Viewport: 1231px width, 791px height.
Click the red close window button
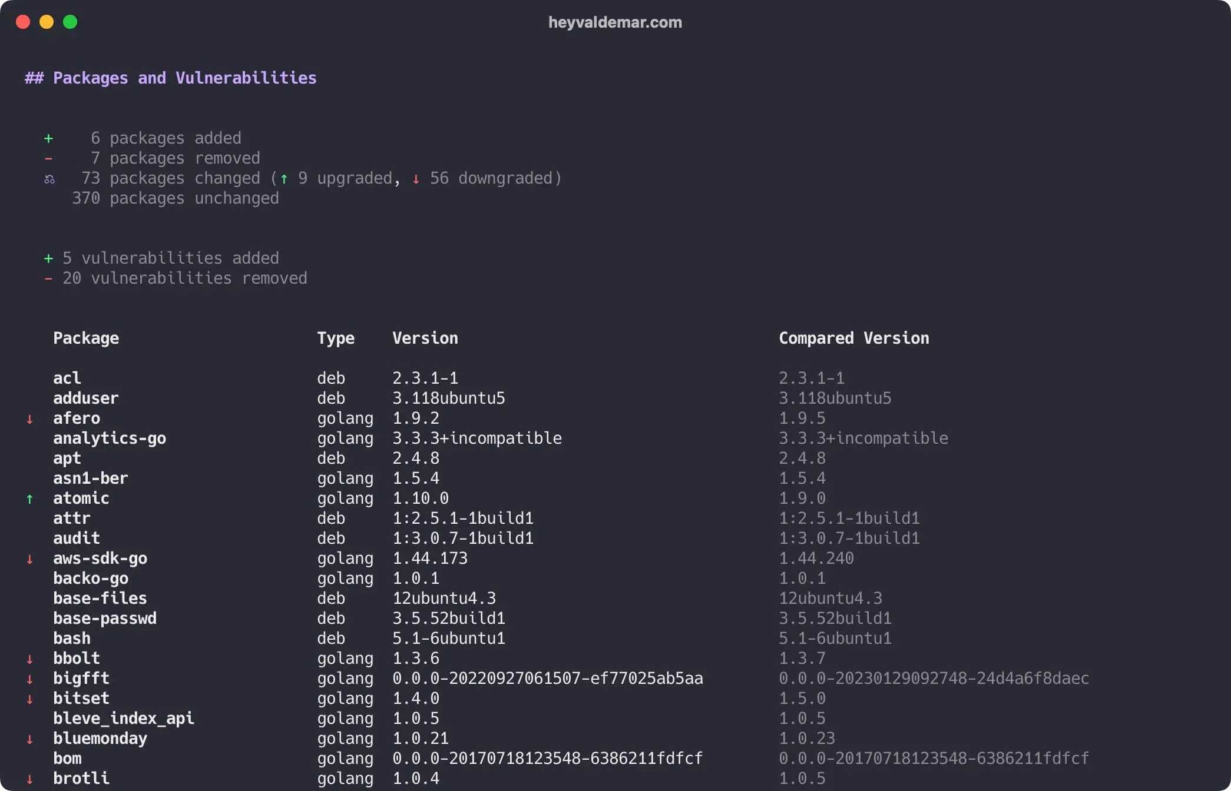(x=23, y=22)
